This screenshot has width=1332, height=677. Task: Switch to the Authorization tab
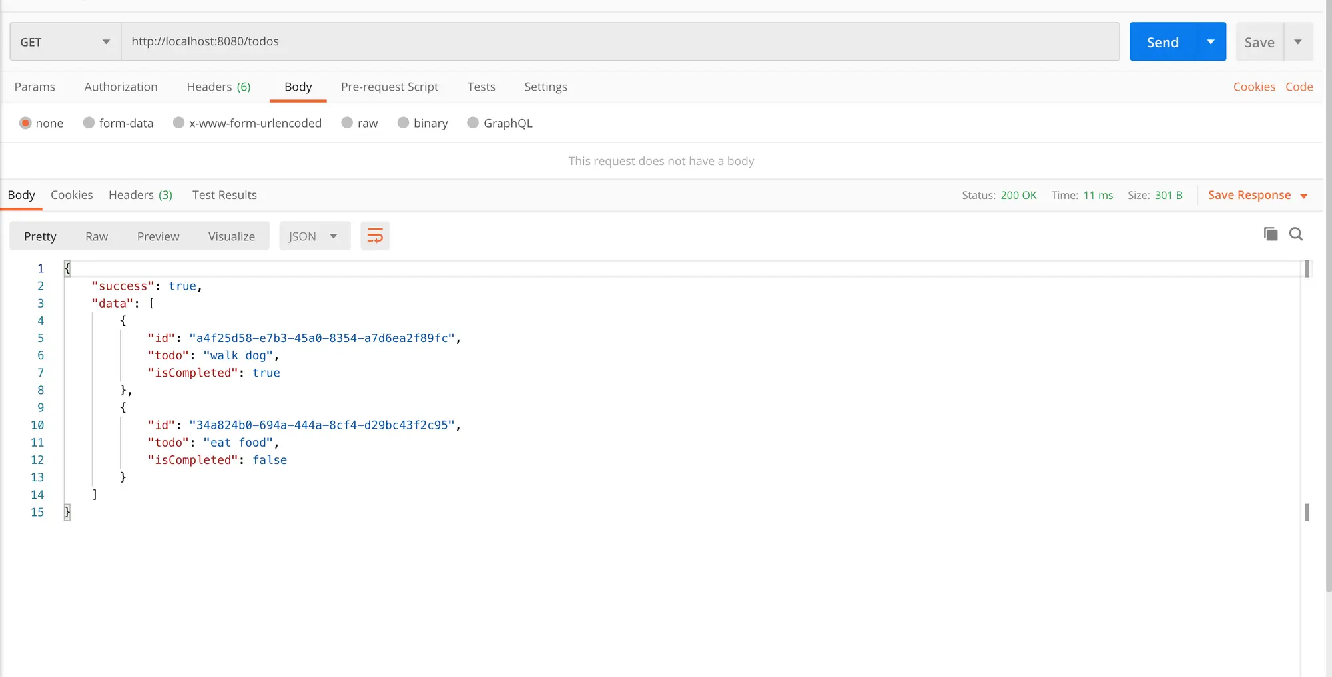(121, 87)
